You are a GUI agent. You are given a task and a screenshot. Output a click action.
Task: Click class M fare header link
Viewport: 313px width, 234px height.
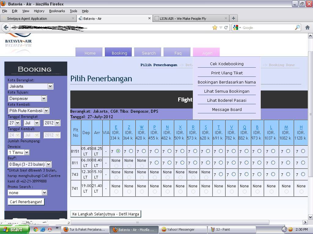coord(286,127)
